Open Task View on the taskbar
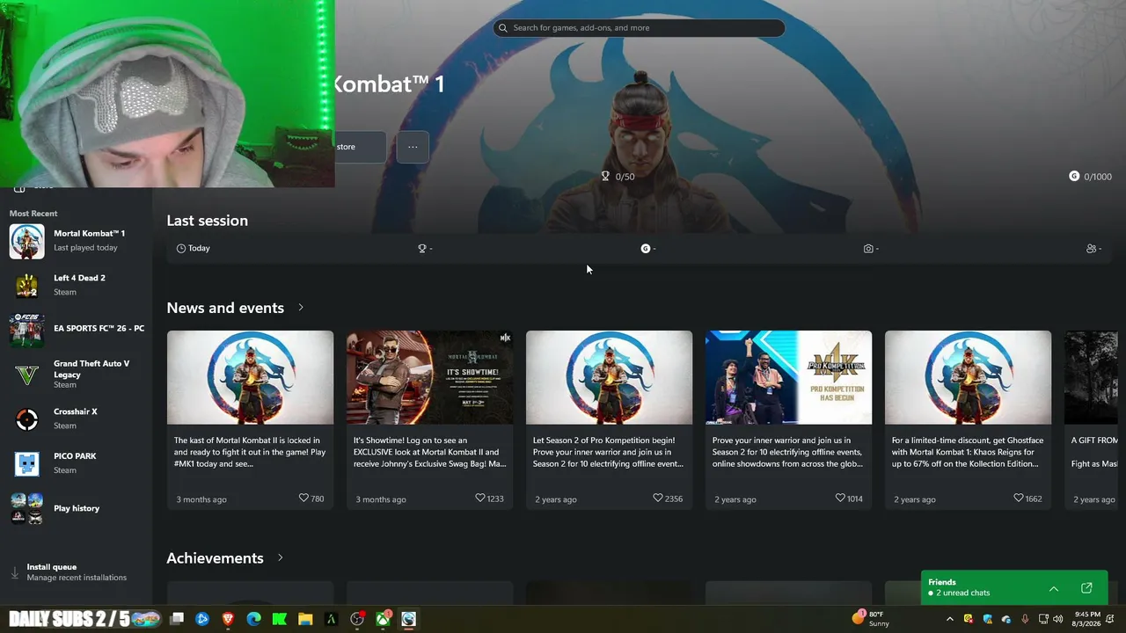The image size is (1126, 633). click(x=177, y=619)
